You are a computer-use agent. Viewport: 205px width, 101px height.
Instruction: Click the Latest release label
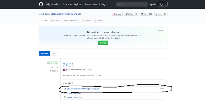53,63
